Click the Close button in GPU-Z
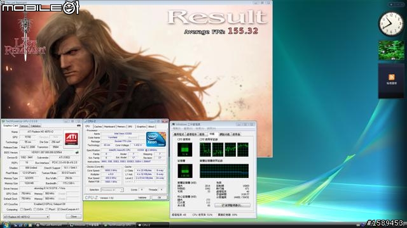This screenshot has width=407, height=228. (x=74, y=217)
